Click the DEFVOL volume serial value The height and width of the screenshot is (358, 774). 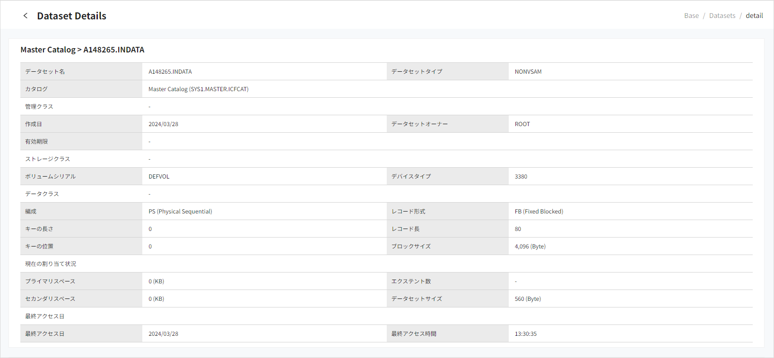click(x=159, y=177)
